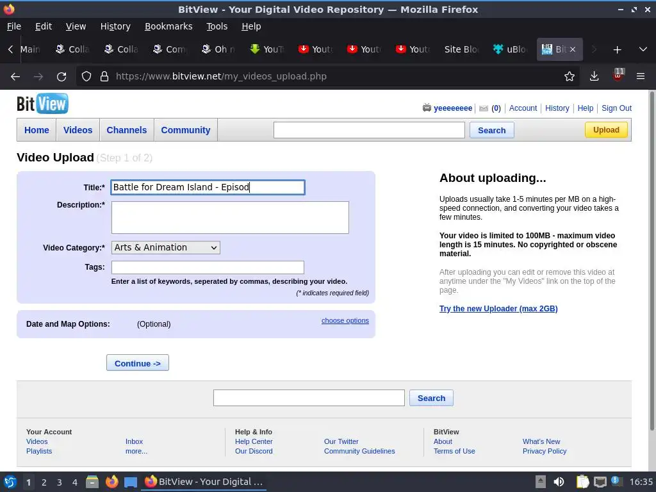The height and width of the screenshot is (492, 656).
Task: Open the Firefox downloads panel
Action: (594, 77)
